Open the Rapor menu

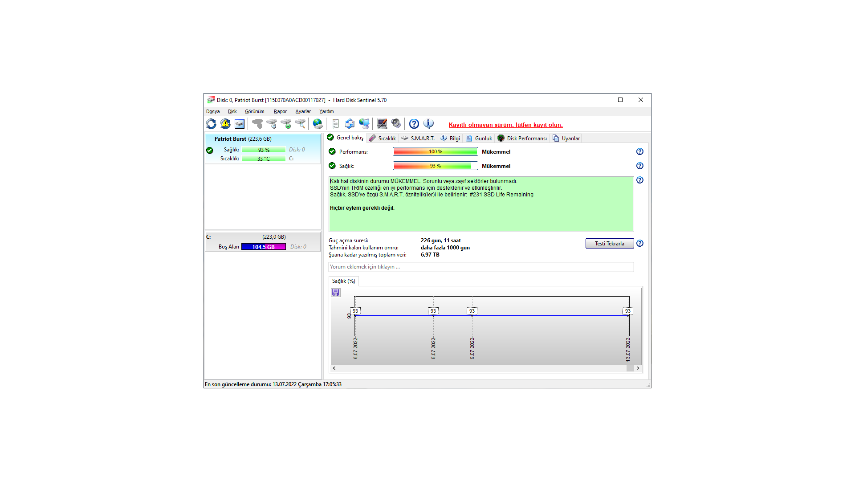(x=280, y=112)
